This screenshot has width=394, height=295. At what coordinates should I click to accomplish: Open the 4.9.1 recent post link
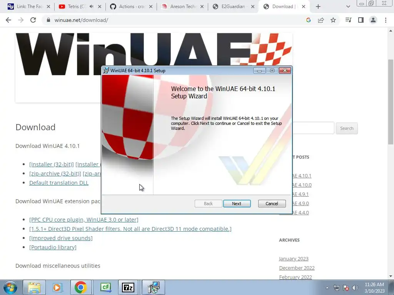pyautogui.click(x=301, y=194)
